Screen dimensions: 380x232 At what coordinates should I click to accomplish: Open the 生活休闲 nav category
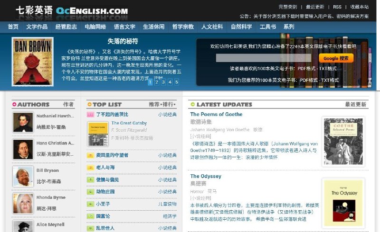coord(153,27)
